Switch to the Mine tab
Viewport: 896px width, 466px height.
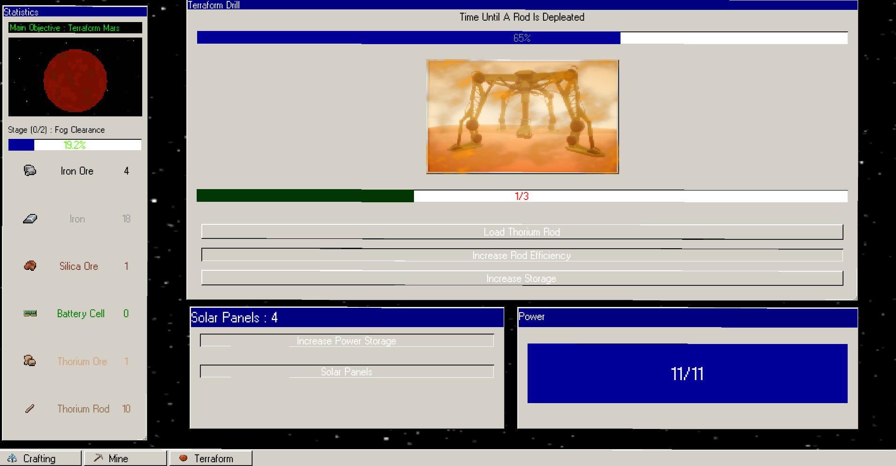[x=125, y=458]
